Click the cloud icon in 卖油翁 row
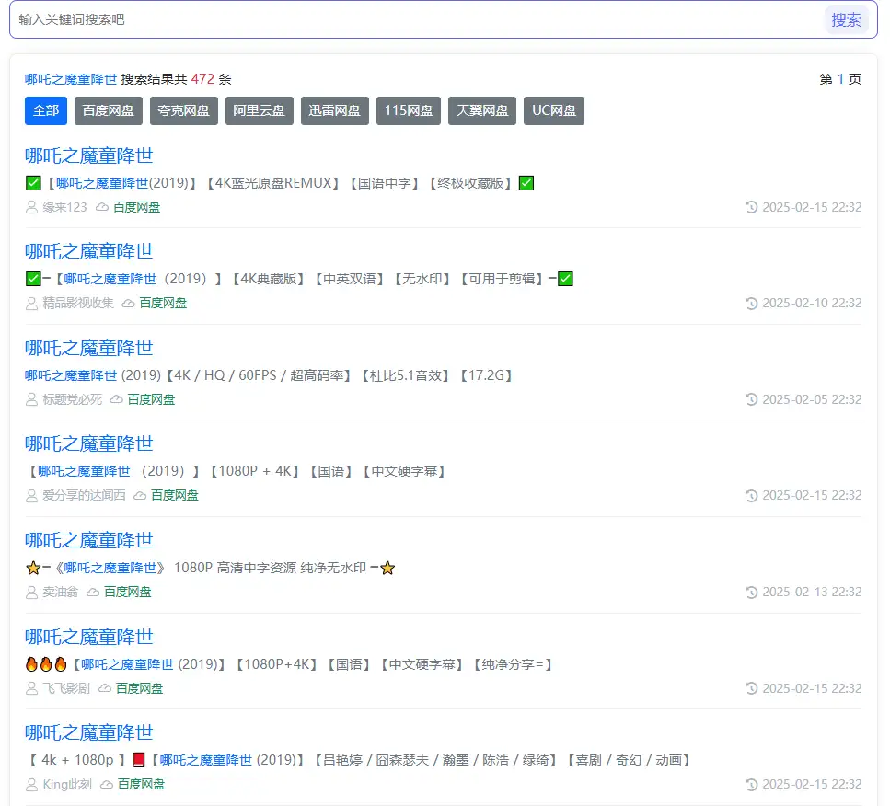The width and height of the screenshot is (890, 806). [x=92, y=593]
